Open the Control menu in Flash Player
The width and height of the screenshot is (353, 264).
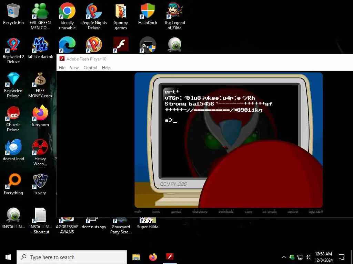pyautogui.click(x=90, y=68)
